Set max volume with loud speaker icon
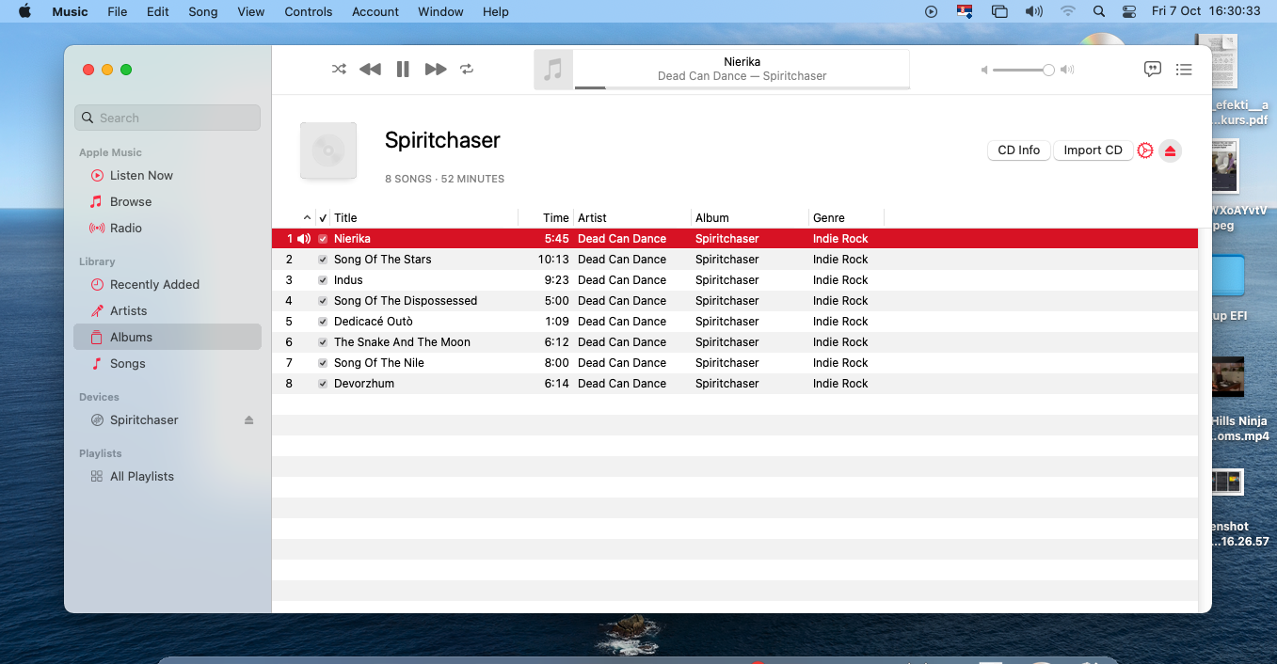1277x664 pixels. coord(1067,70)
